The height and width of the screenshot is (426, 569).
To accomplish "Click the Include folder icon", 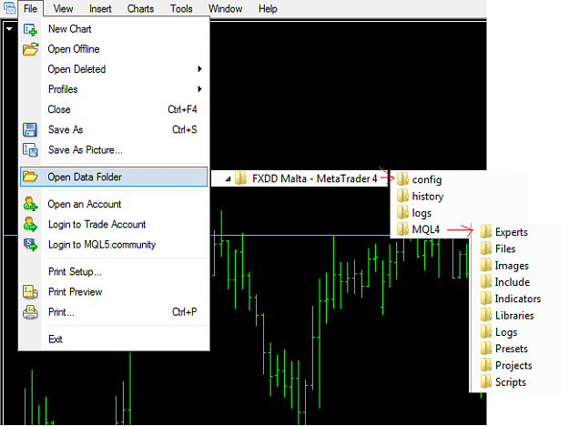I will (x=486, y=281).
